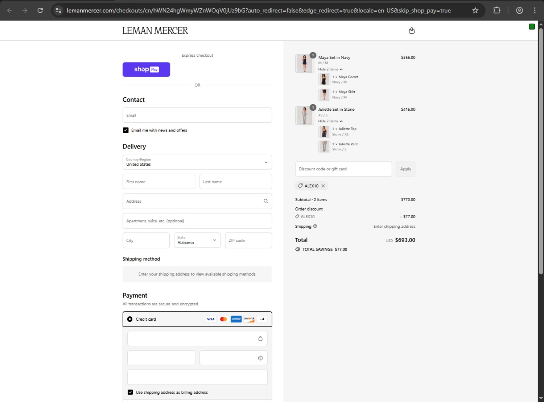
Task: Open the browser profile icon
Action: [x=519, y=10]
